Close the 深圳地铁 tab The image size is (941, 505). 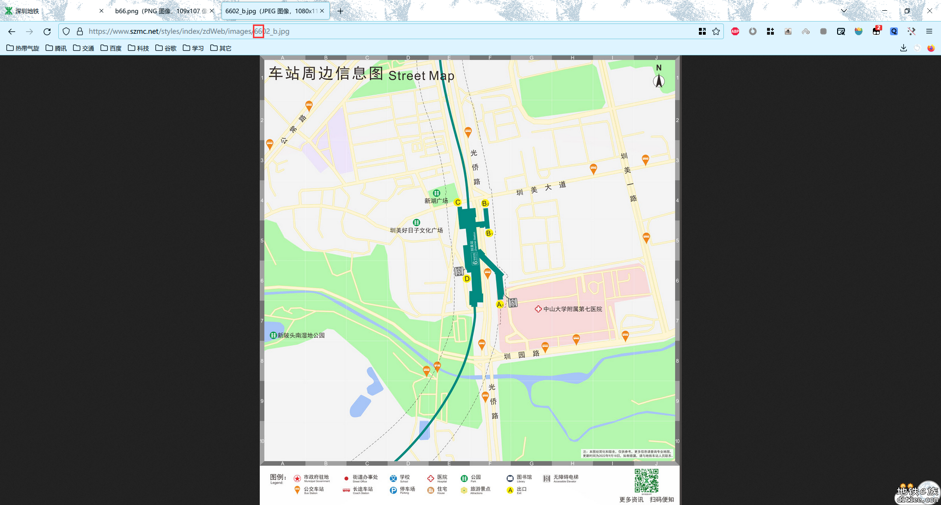[101, 11]
